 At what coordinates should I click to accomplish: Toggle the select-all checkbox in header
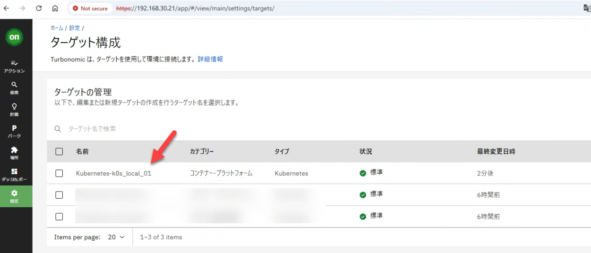tap(59, 152)
